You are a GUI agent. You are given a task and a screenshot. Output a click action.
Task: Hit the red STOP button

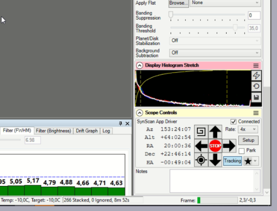coord(215,146)
